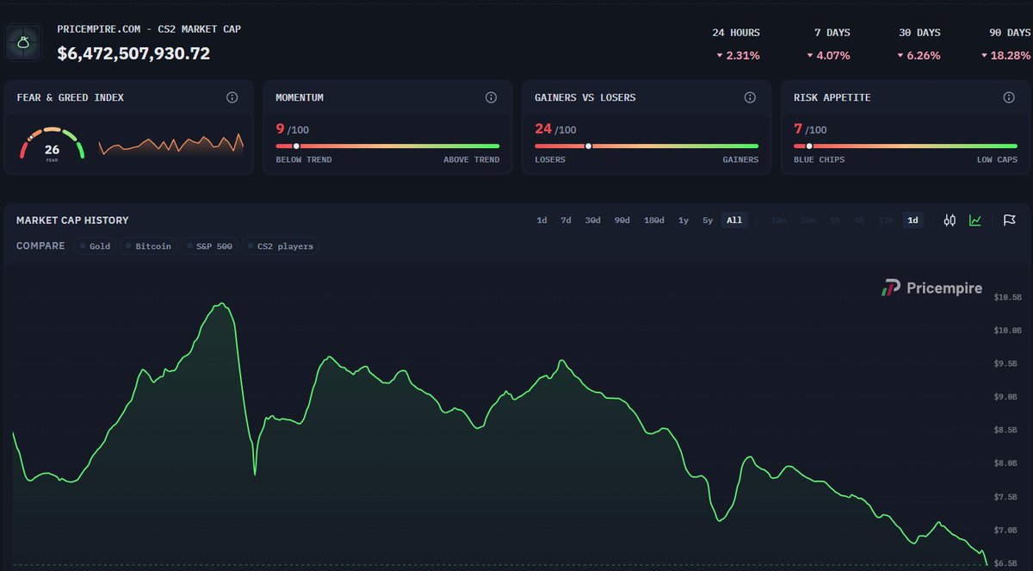The width and height of the screenshot is (1033, 571).
Task: Click the market cap value $6,472,507,930.72
Action: [133, 53]
